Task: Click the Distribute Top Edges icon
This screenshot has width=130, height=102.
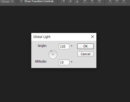Action: (x=110, y=1)
